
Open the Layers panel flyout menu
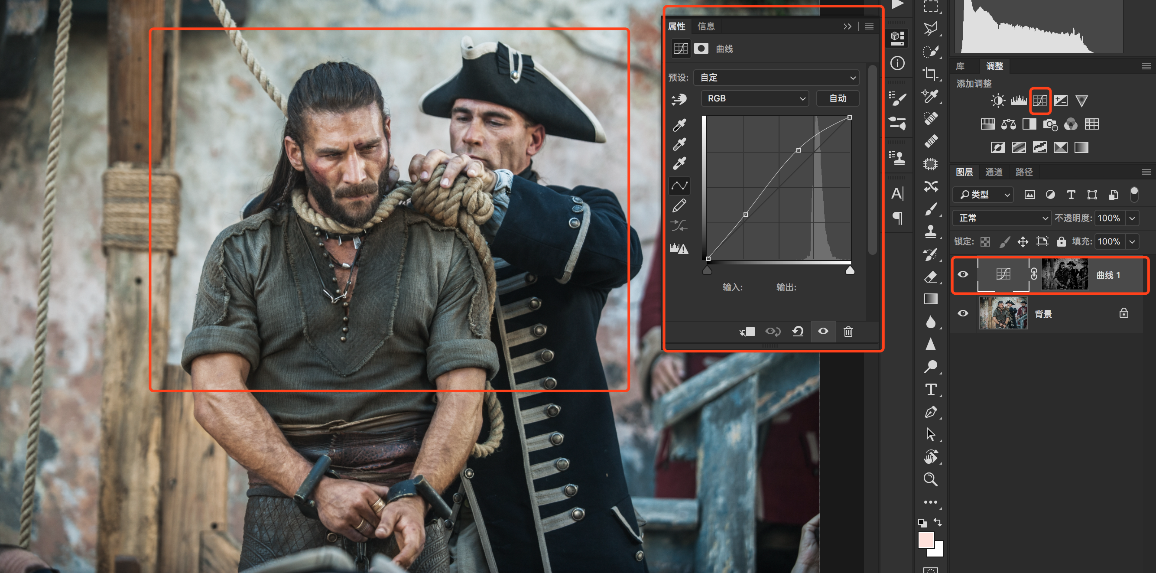(x=1146, y=172)
